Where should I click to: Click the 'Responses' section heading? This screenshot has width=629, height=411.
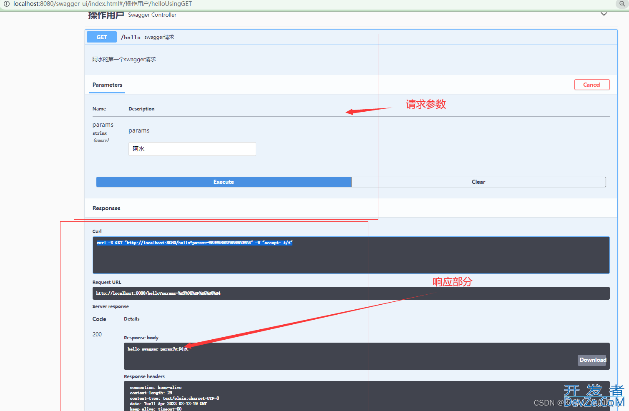coord(106,208)
